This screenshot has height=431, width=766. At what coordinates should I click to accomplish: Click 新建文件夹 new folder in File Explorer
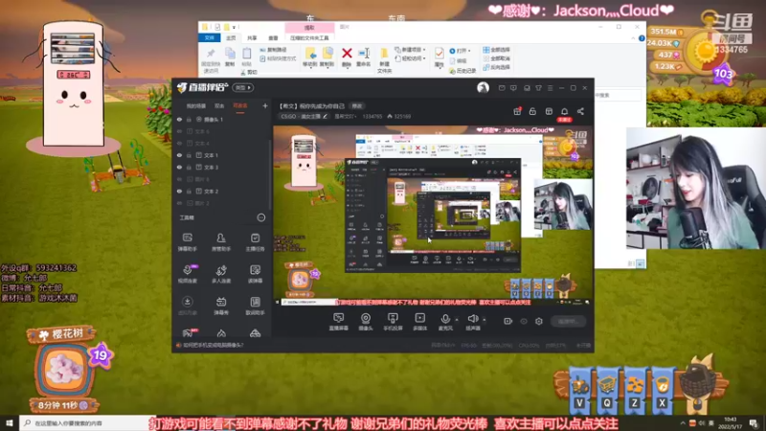(x=385, y=60)
